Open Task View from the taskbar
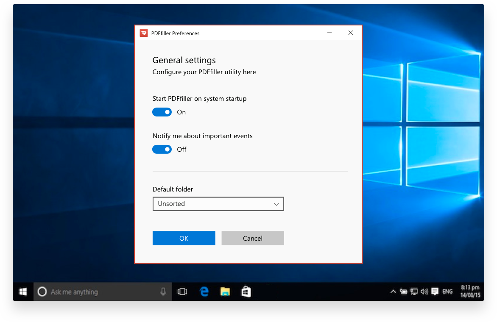 click(182, 291)
